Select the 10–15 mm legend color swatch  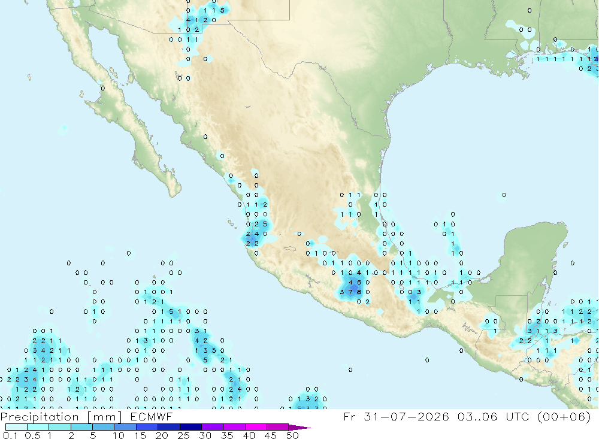coord(125,427)
